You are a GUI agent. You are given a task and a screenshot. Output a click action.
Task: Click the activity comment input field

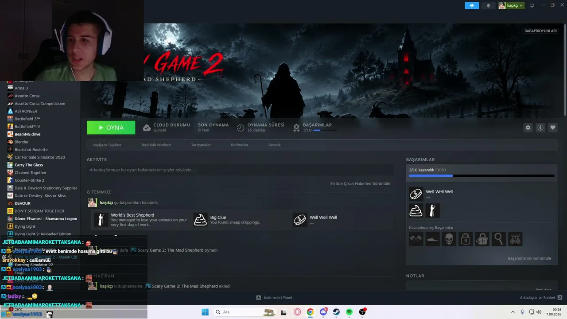tap(240, 170)
